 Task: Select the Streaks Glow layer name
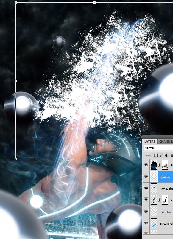point(166,223)
